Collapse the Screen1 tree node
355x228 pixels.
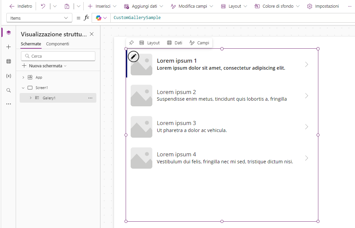[23, 87]
